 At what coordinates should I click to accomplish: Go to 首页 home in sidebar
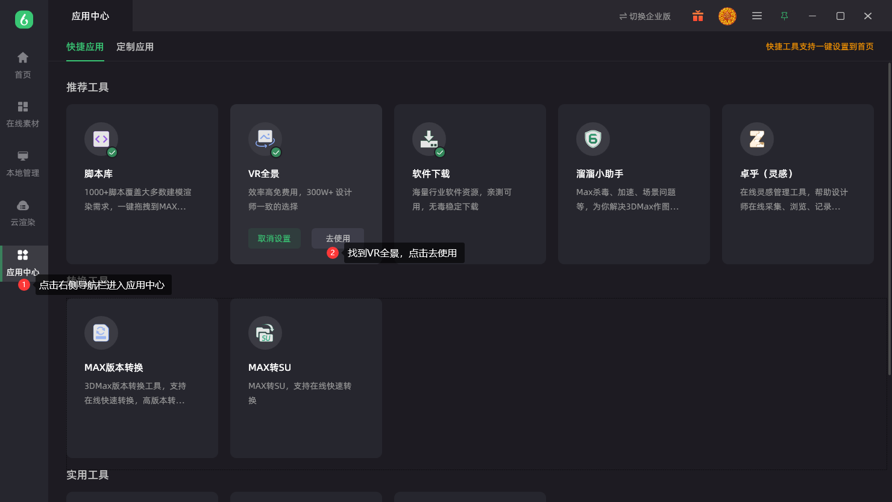[23, 65]
